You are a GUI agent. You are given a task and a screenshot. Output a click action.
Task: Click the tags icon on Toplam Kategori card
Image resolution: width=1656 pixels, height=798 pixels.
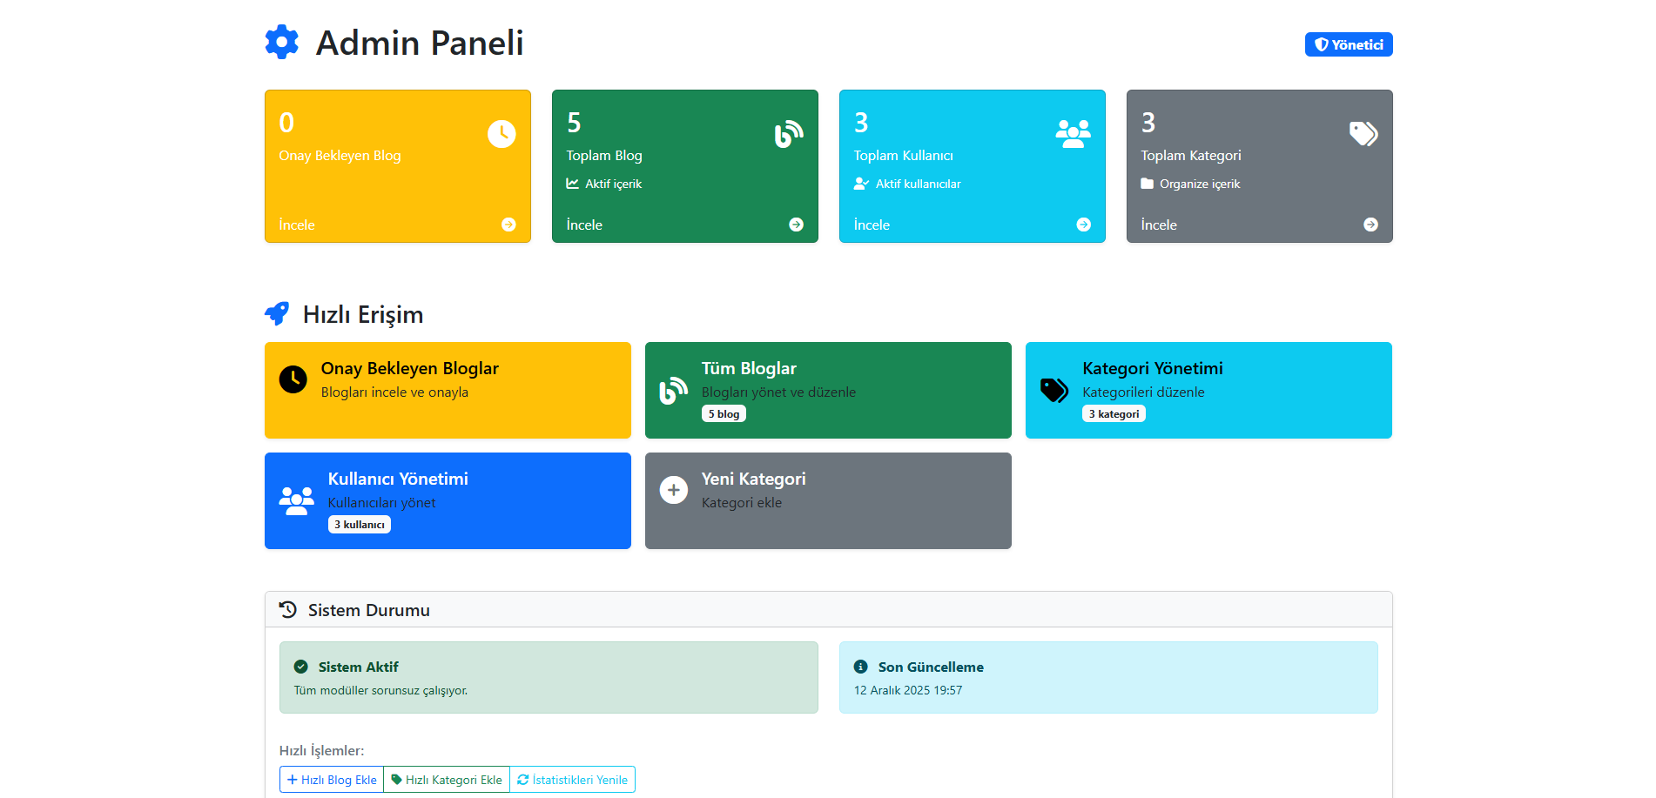click(x=1363, y=134)
